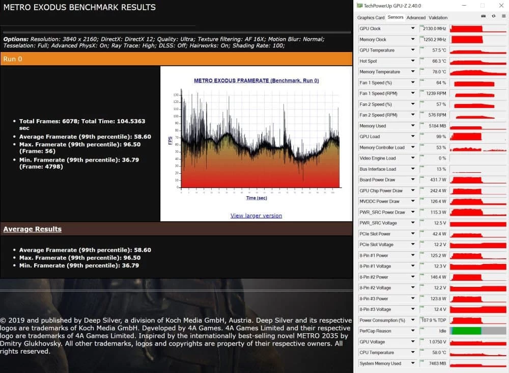
Task: Click the Average Results heading
Action: tap(33, 229)
